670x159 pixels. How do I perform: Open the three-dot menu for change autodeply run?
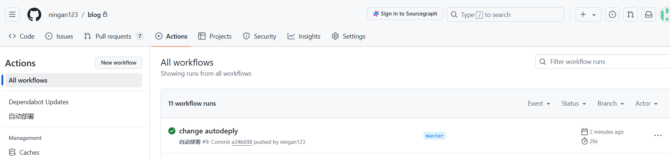[658, 136]
